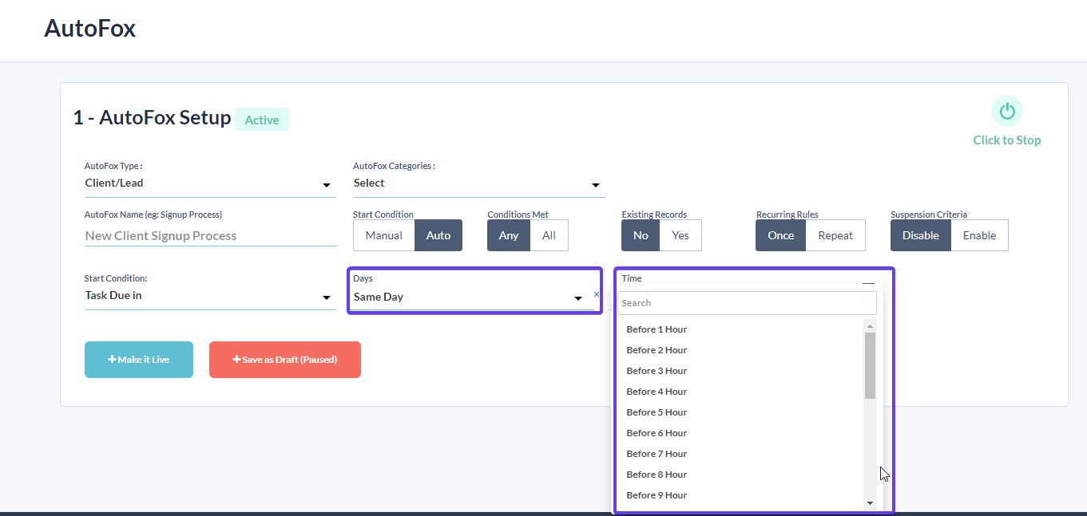This screenshot has width=1087, height=516.
Task: Choose Before 9 Hour in the Time options
Action: pos(657,494)
